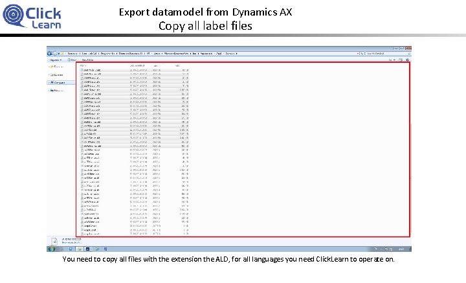Click the Server breadcrumb segment
Screen dimensions: 466x283
coord(157,54)
